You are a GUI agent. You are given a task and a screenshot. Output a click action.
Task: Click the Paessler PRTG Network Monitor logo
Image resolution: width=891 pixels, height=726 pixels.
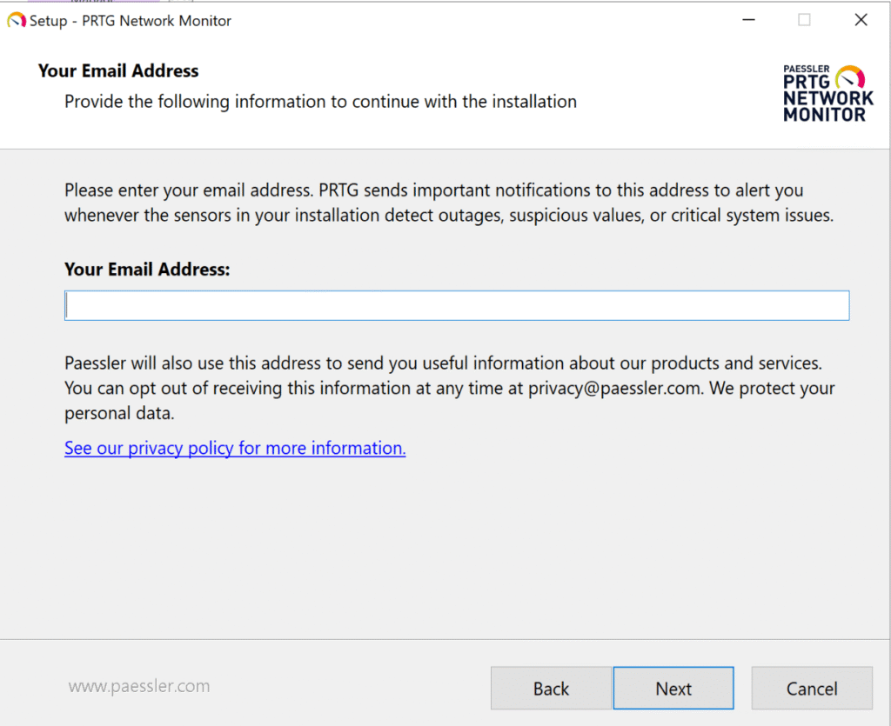(827, 92)
